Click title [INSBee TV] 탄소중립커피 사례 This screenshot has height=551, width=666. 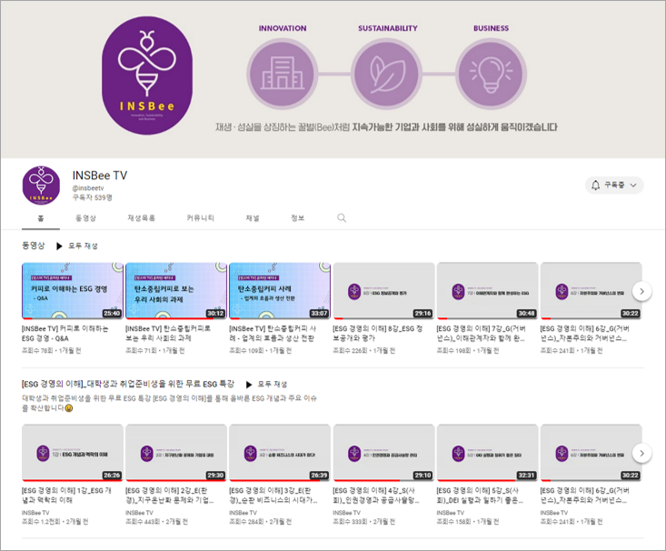pos(273,334)
